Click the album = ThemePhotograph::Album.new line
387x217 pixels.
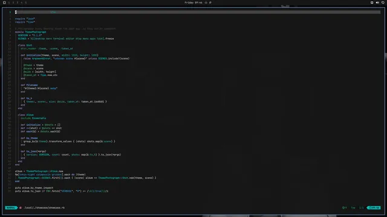(x=39, y=171)
